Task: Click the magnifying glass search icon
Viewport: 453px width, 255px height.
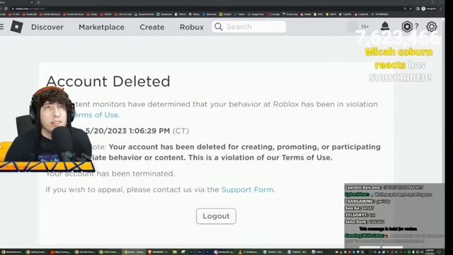Action: pos(219,27)
